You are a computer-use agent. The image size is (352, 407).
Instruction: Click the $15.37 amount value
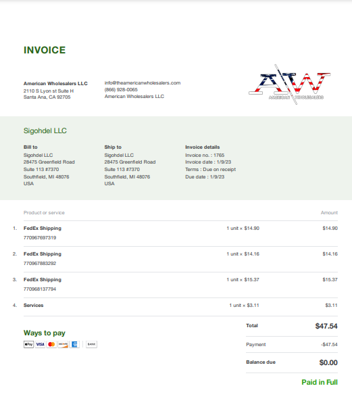(330, 280)
